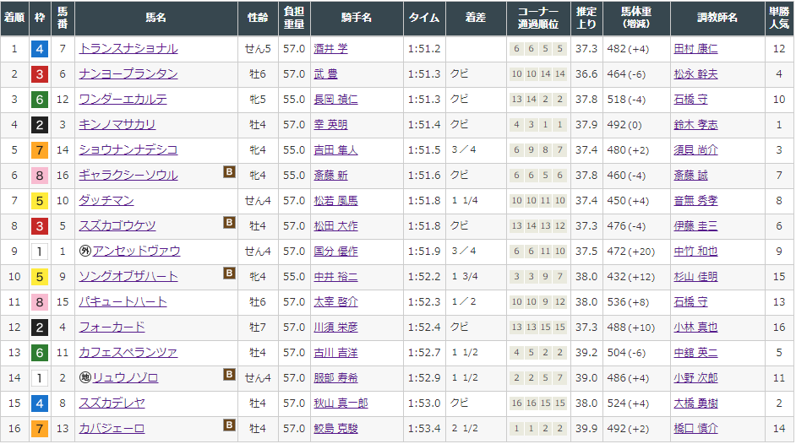Follow the フォーカード horse link
This screenshot has height=444, width=796.
[112, 328]
